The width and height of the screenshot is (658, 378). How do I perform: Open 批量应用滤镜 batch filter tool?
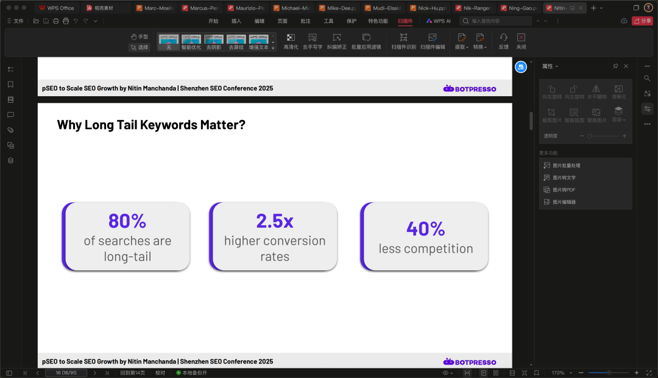click(366, 41)
